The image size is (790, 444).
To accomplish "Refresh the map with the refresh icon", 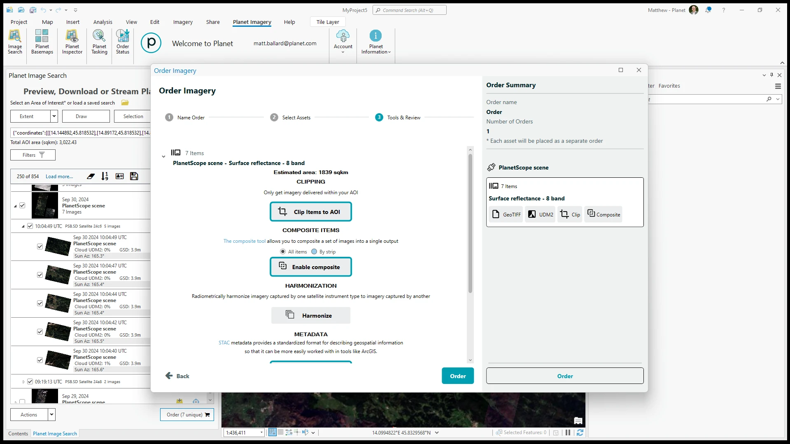I will 580,432.
